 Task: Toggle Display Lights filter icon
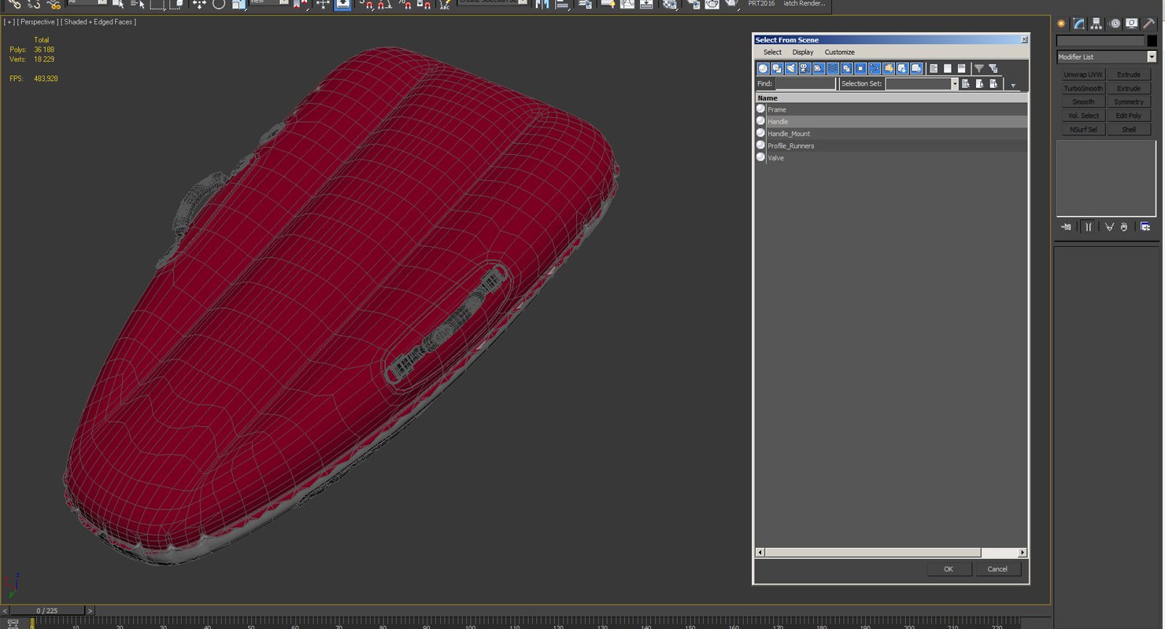(791, 68)
